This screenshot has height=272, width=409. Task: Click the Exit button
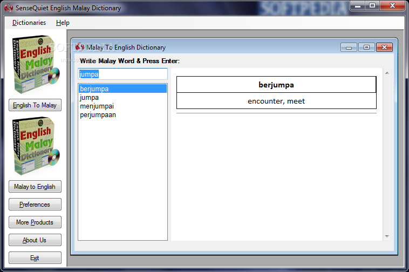35,257
